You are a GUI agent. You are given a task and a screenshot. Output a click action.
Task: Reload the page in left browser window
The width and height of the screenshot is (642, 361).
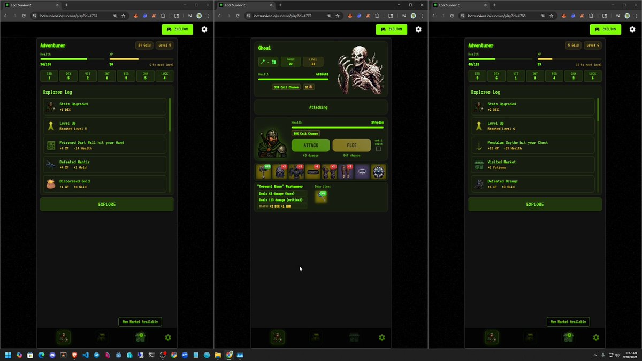[24, 16]
